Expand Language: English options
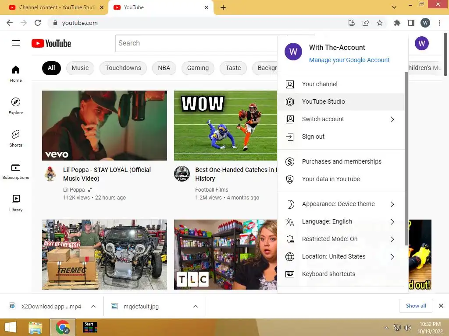The width and height of the screenshot is (449, 336). pyautogui.click(x=392, y=222)
